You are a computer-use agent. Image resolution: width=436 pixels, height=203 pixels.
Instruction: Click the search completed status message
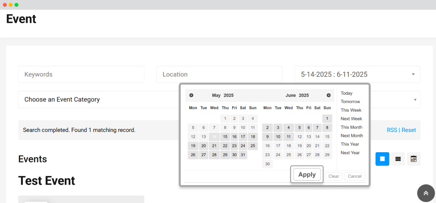click(79, 130)
